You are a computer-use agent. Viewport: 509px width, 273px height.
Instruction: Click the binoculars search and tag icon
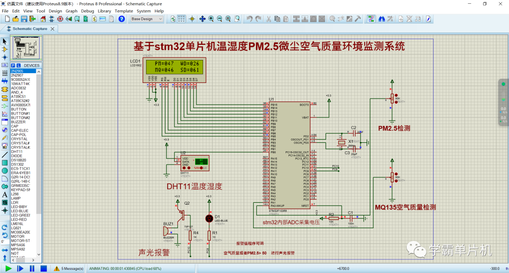[x=382, y=19]
